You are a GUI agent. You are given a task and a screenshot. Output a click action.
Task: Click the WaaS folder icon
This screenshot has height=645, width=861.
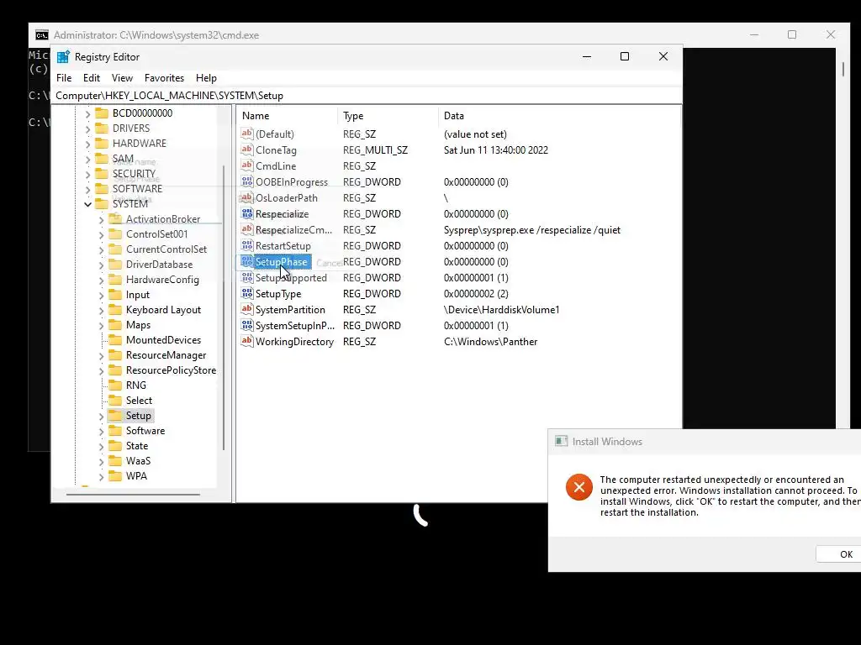click(x=115, y=461)
